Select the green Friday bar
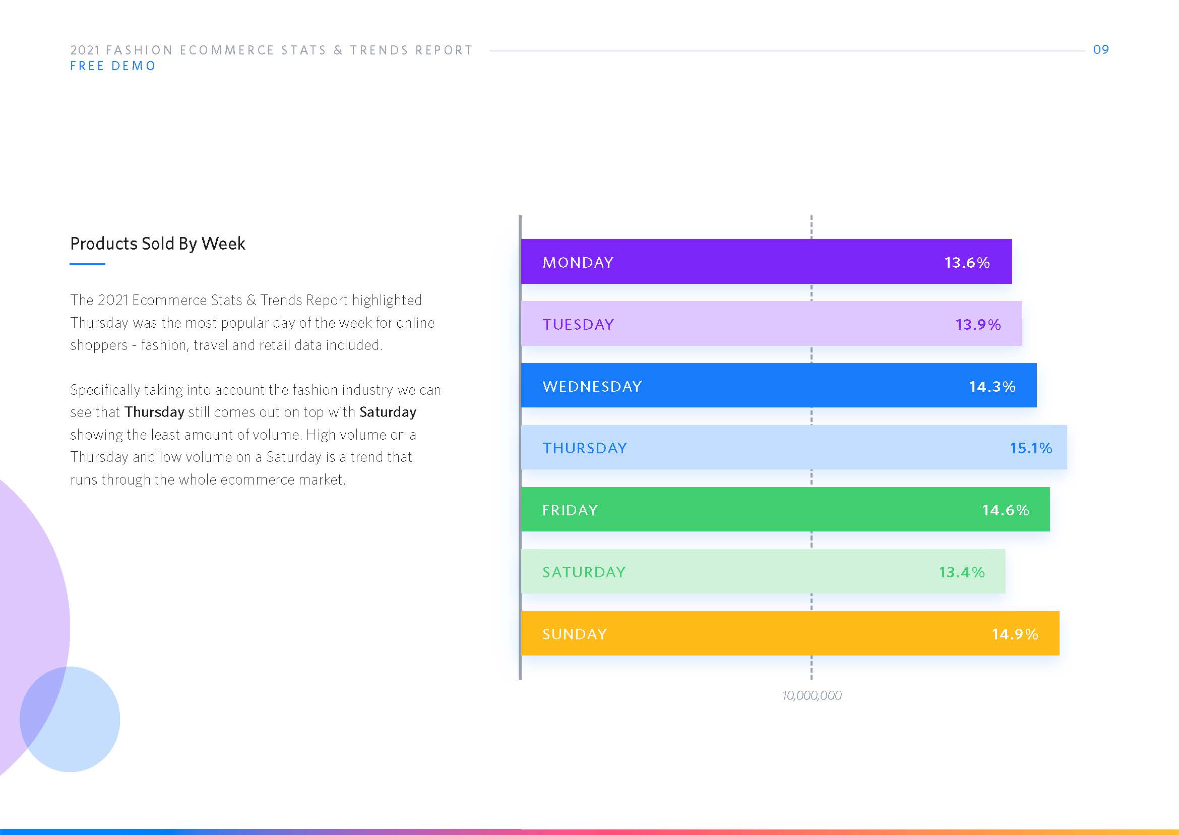Screen dimensions: 1179x835 pos(785,510)
